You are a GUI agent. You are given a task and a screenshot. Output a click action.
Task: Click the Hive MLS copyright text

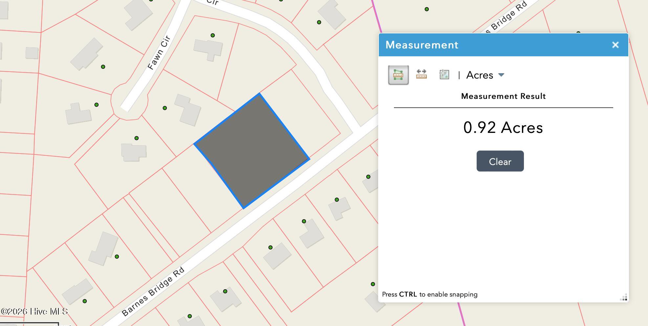34,311
